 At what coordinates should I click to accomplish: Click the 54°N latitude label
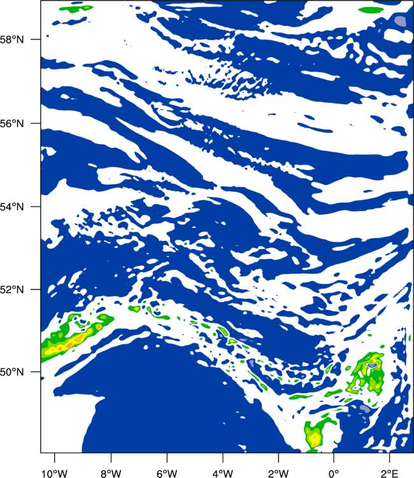(x=11, y=206)
